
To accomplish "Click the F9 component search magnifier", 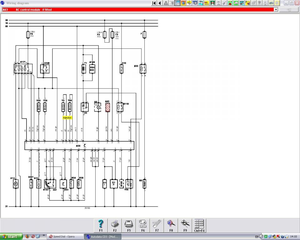I will (185, 225).
